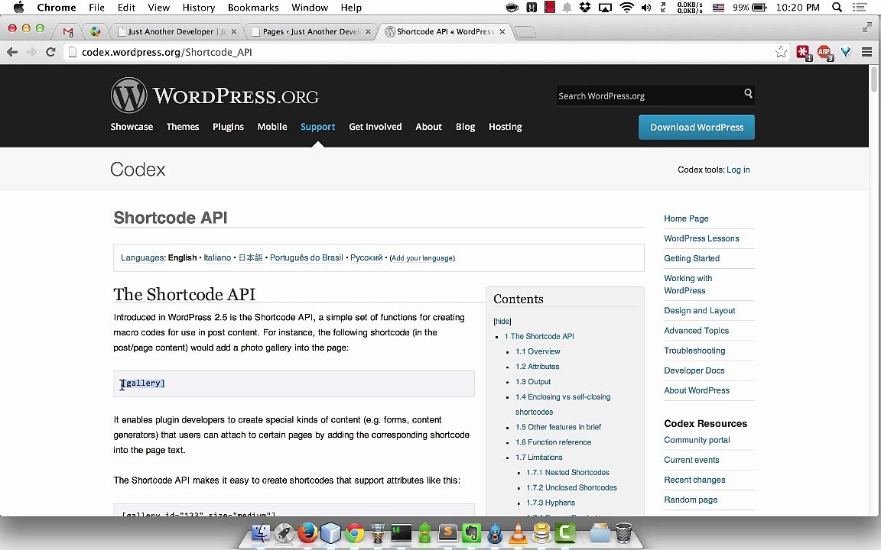This screenshot has height=550, width=881.
Task: Bookmark this page with the star icon
Action: pyautogui.click(x=781, y=52)
